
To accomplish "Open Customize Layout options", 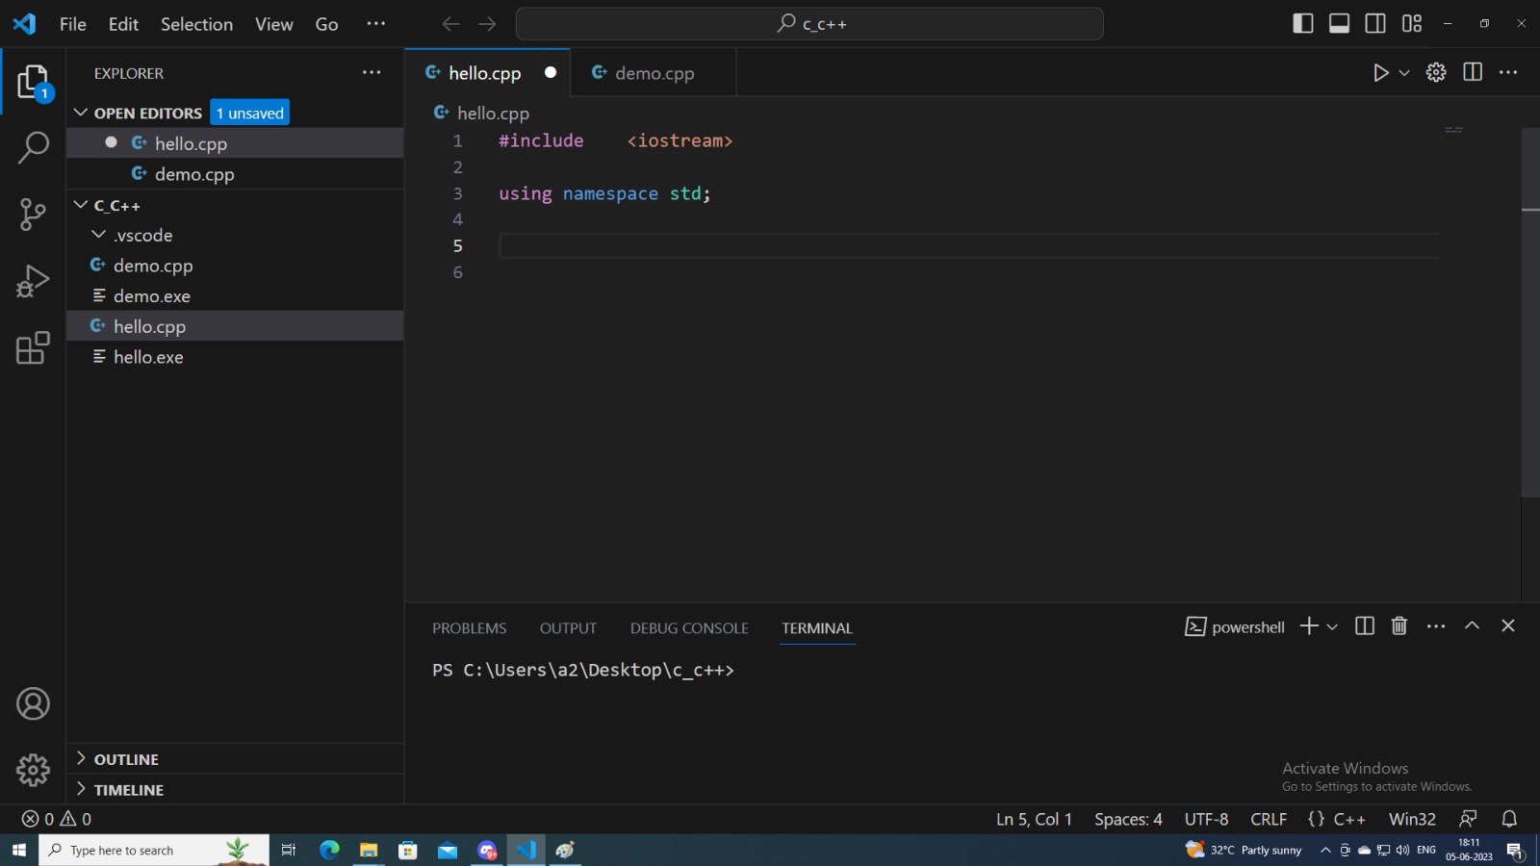I will [x=1412, y=23].
